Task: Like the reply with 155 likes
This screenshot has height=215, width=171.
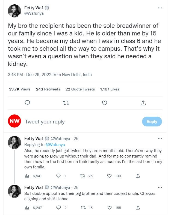Action: point(110,208)
